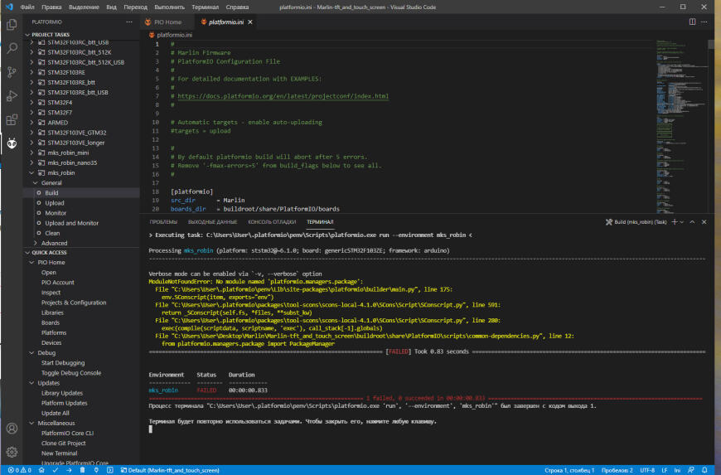The width and height of the screenshot is (721, 475).
Task: Split the editor to the right
Action: 692,22
